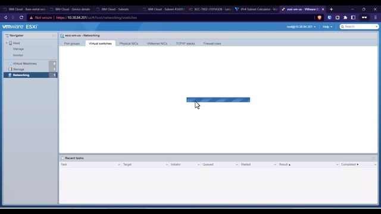Sort by Started column header

click(x=246, y=165)
